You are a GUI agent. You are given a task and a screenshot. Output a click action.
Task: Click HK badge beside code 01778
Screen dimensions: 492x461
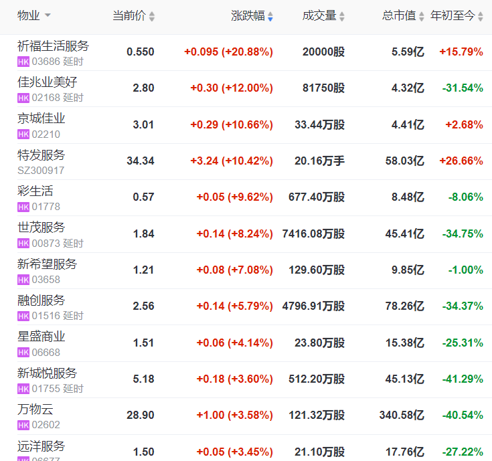pyautogui.click(x=23, y=207)
